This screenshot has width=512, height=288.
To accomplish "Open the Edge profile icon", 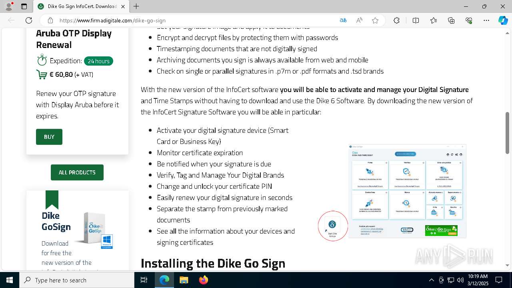I will click(x=9, y=6).
